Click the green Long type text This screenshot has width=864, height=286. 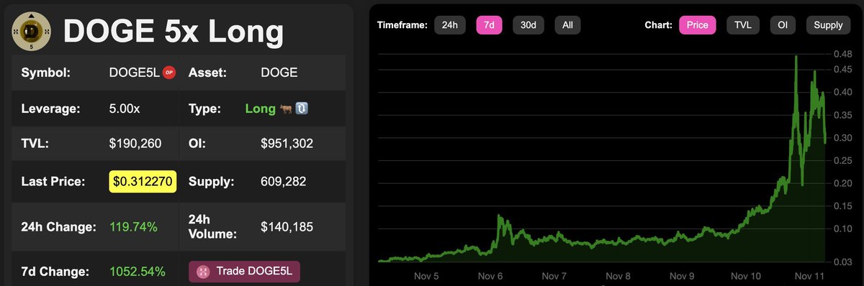(x=260, y=109)
